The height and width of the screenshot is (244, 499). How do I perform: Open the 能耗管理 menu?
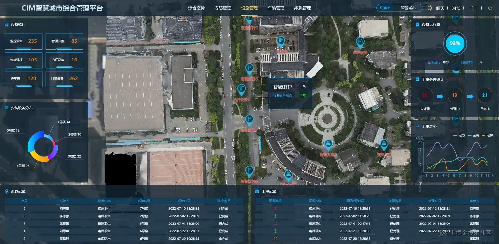302,8
